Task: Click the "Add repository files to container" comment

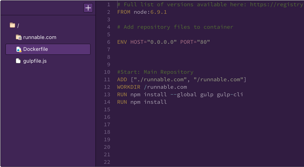Action: pos(175,27)
